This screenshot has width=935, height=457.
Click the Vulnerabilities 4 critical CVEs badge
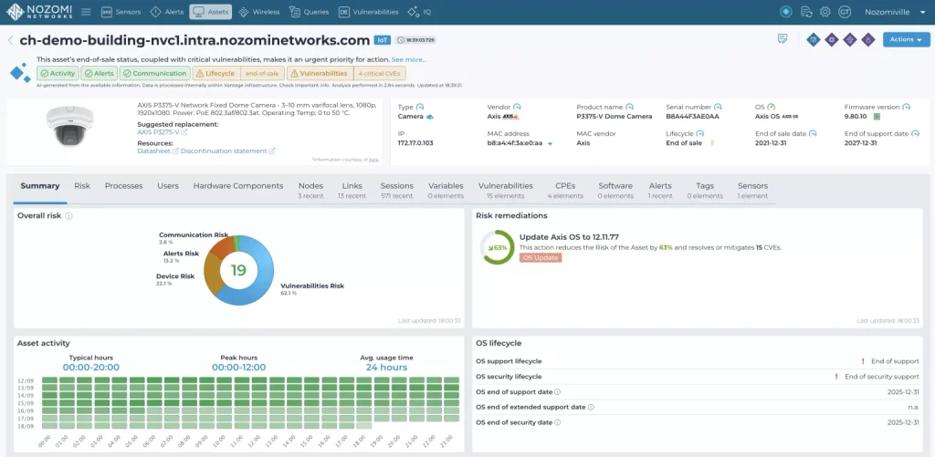tap(346, 73)
